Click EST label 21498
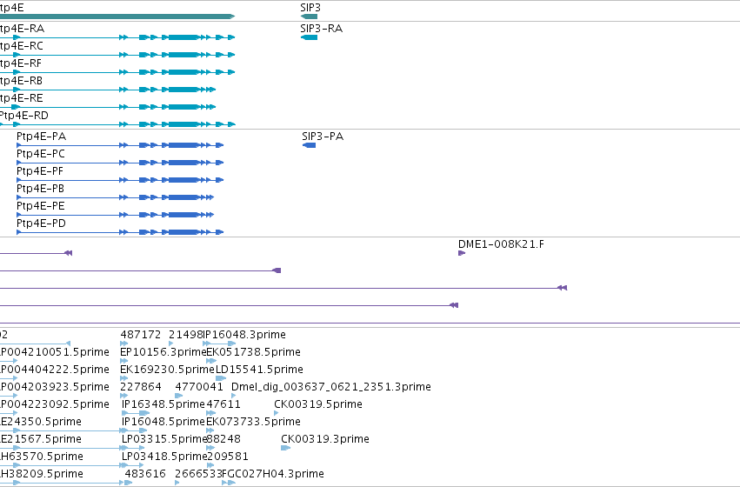The image size is (740, 487). pos(185,335)
